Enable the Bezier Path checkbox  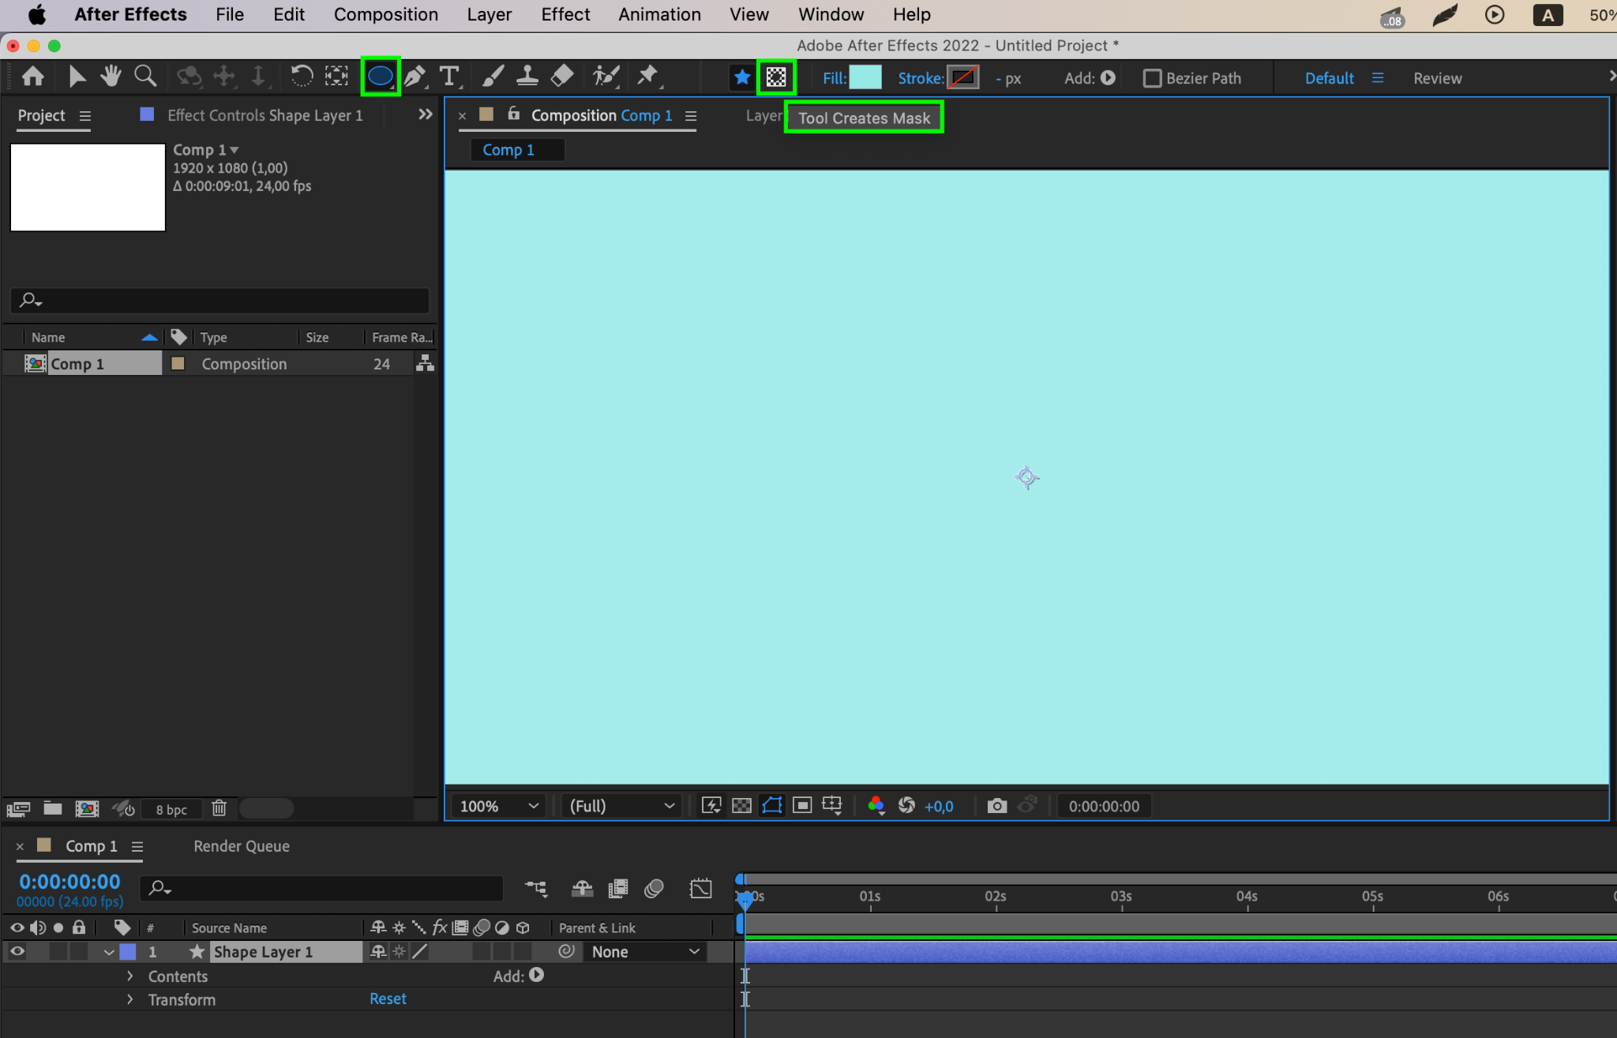pyautogui.click(x=1152, y=78)
